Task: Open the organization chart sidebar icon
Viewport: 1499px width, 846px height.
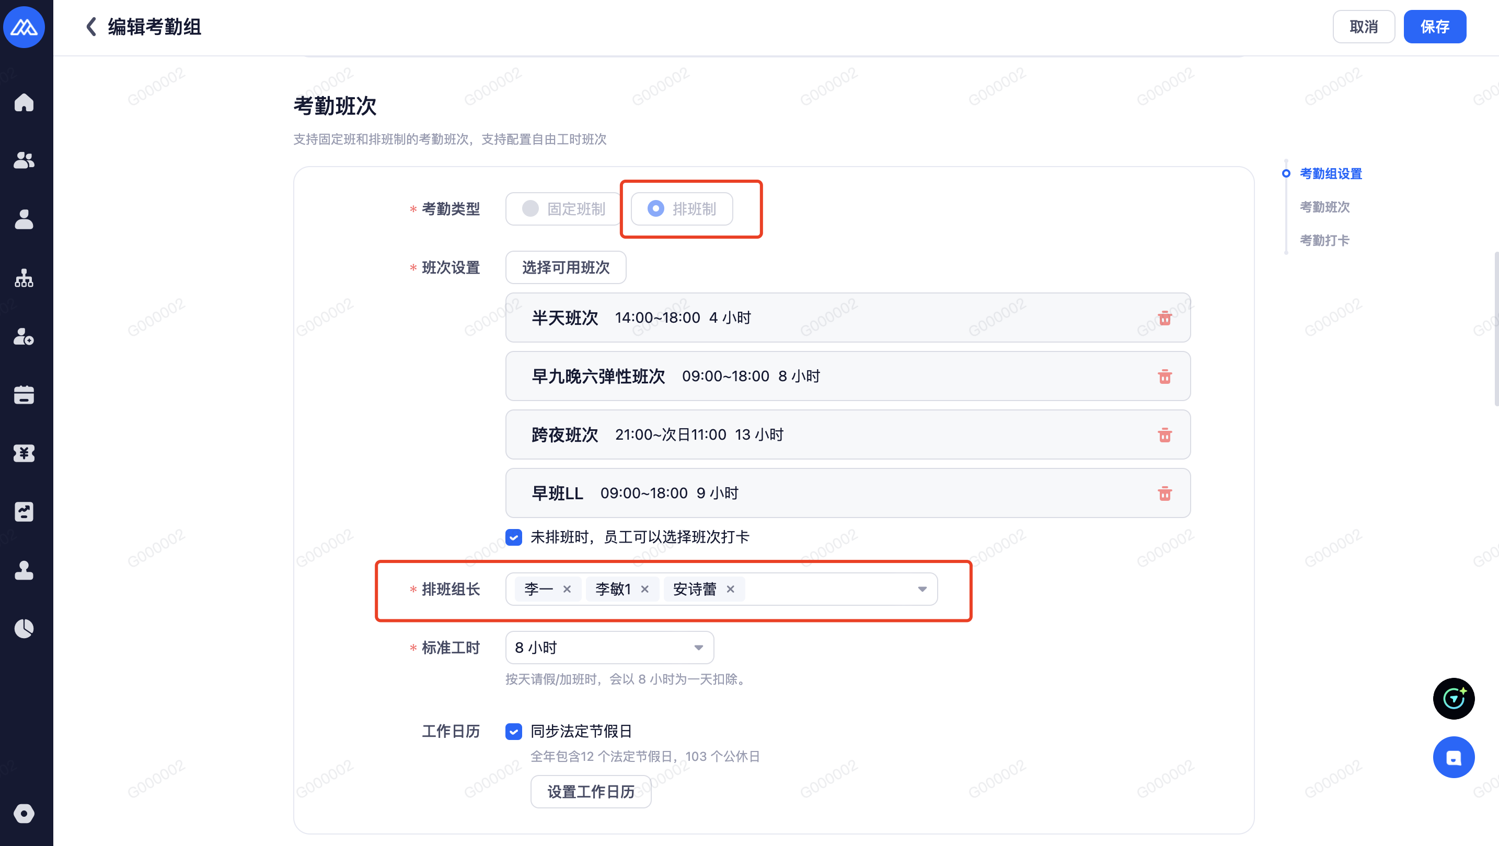Action: point(24,278)
